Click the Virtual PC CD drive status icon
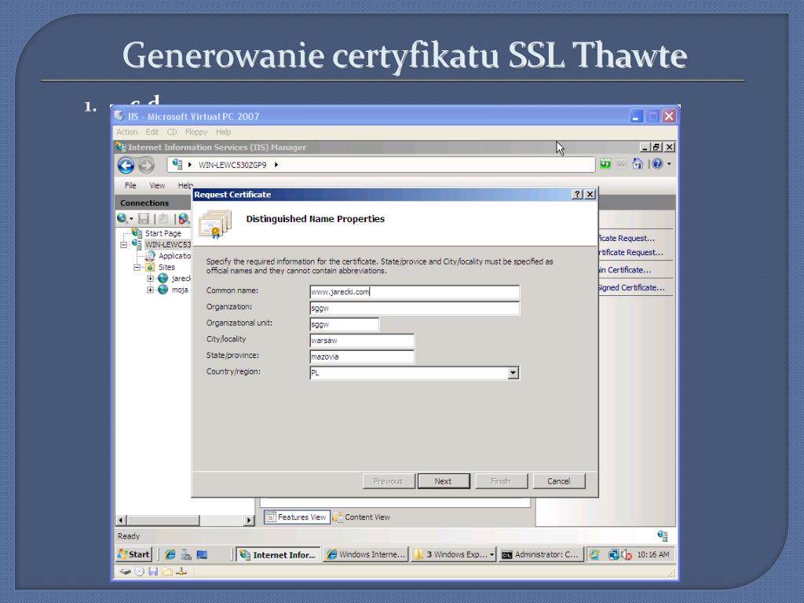Viewport: 804px width, 603px height. pos(139,572)
